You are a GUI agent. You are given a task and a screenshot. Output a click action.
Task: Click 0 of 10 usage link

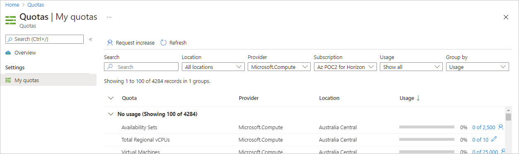pyautogui.click(x=480, y=140)
